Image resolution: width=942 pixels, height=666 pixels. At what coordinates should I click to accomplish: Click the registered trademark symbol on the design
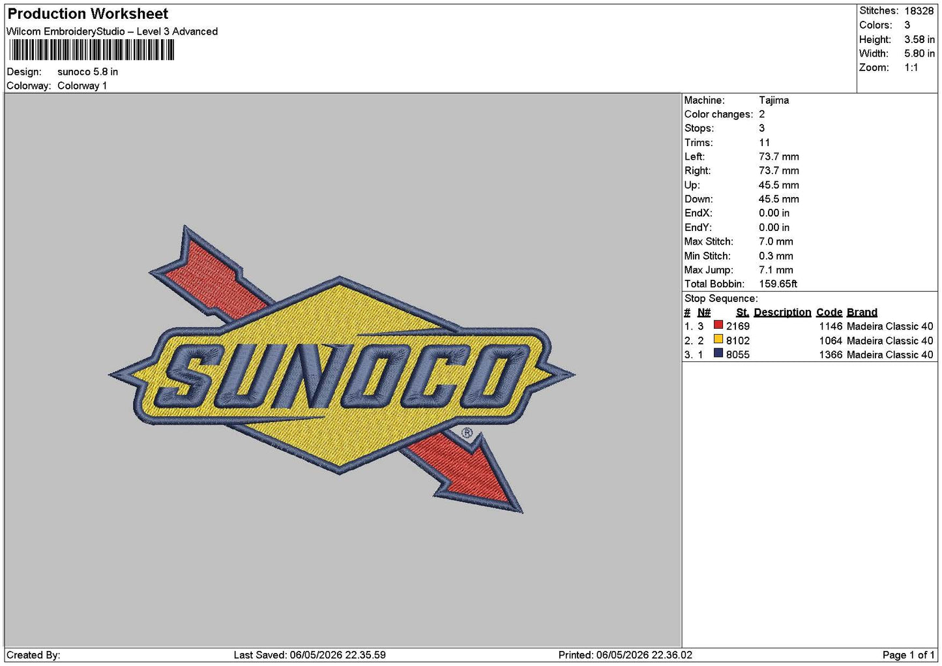pos(467,433)
